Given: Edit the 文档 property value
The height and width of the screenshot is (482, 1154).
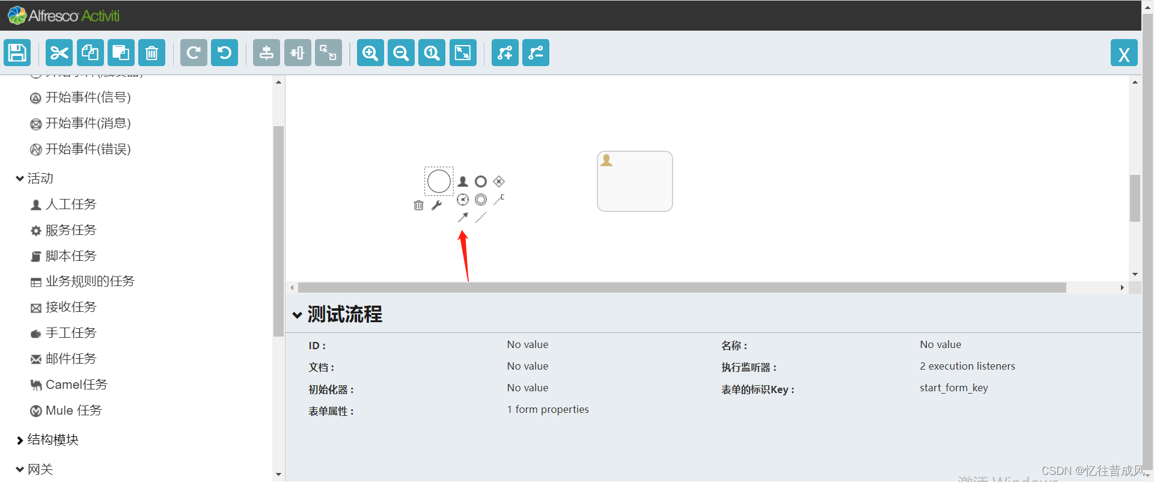Looking at the screenshot, I should pyautogui.click(x=528, y=367).
